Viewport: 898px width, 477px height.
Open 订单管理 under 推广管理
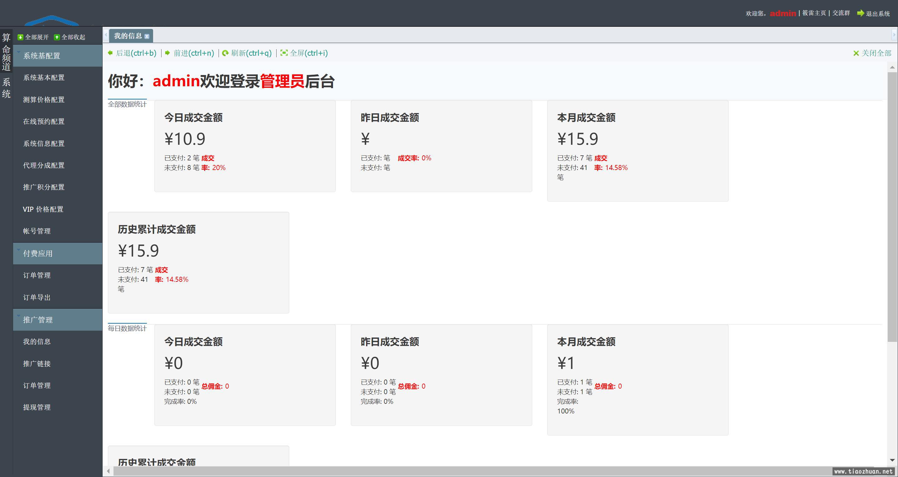(x=37, y=385)
